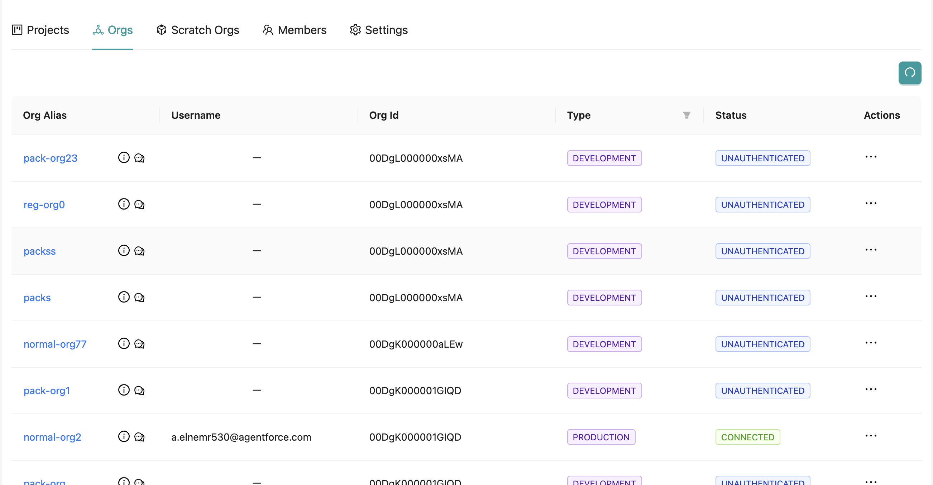The height and width of the screenshot is (485, 933).
Task: Open info icon for pack-org23
Action: coord(124,158)
